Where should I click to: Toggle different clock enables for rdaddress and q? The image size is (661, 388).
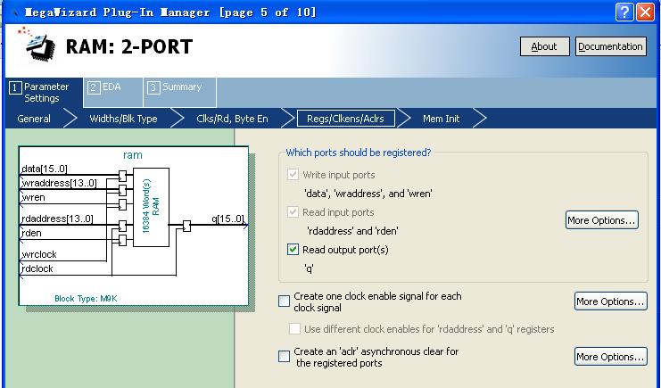tap(294, 328)
